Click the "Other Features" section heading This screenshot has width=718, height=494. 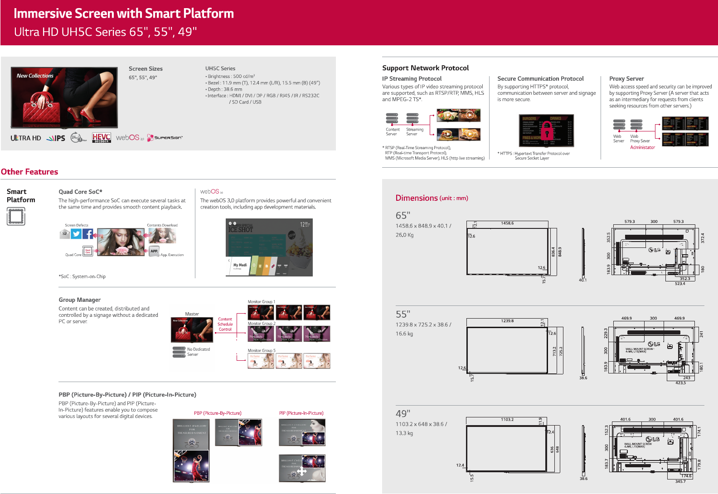(x=29, y=172)
